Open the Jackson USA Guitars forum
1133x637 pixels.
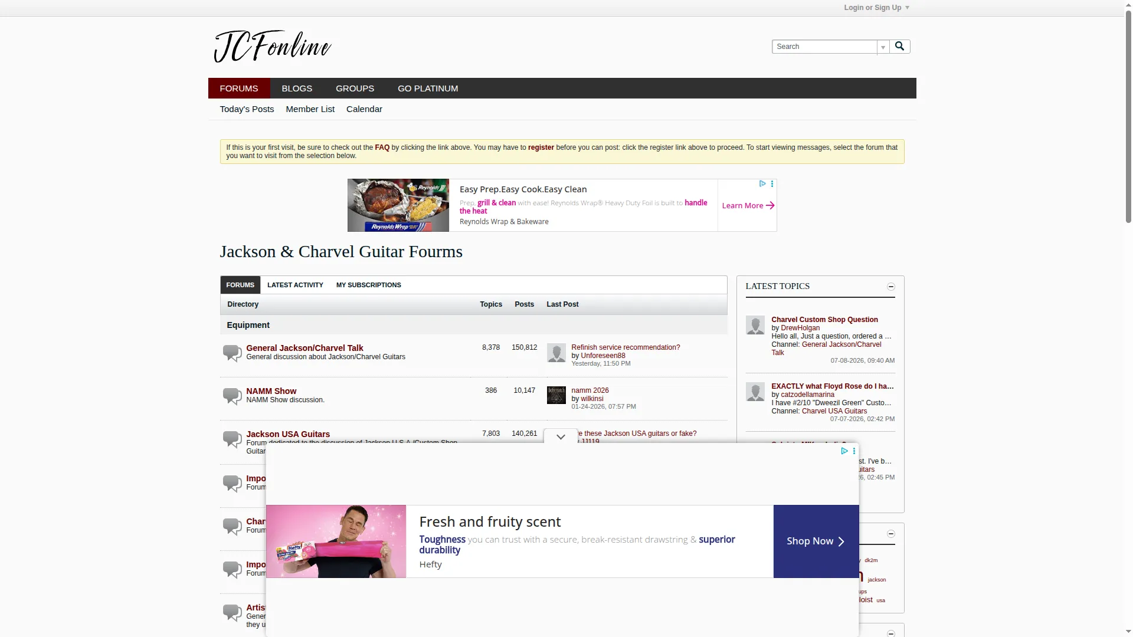coord(288,434)
